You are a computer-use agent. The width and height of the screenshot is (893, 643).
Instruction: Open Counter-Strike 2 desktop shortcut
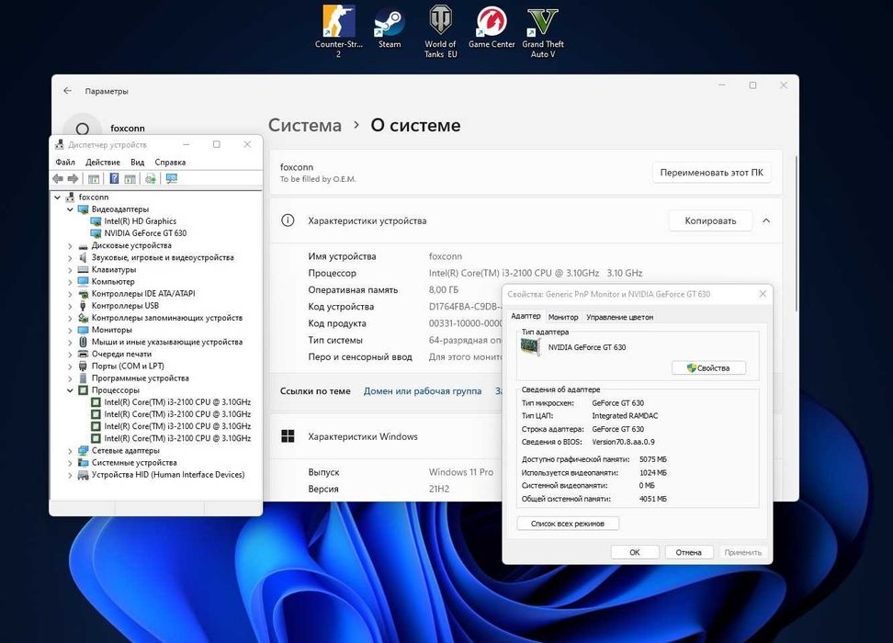[338, 32]
